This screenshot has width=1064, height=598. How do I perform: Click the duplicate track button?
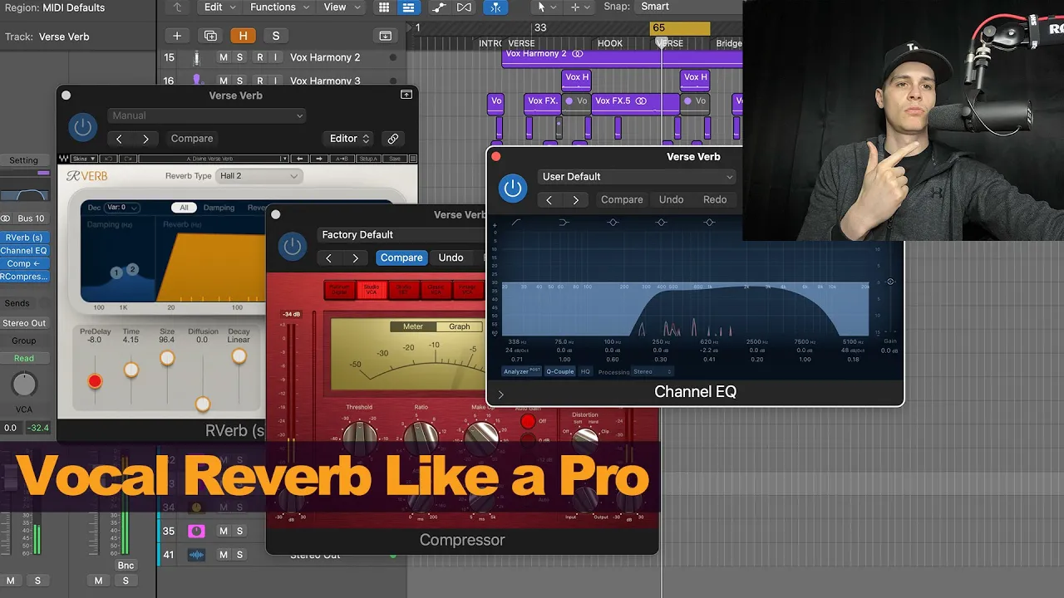(x=210, y=36)
